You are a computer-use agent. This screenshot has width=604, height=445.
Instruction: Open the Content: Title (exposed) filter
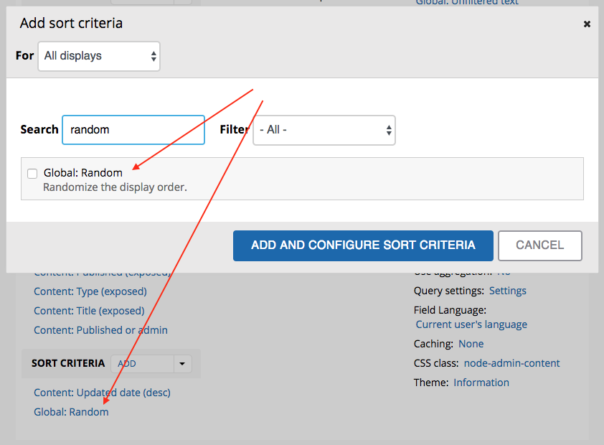pos(90,311)
